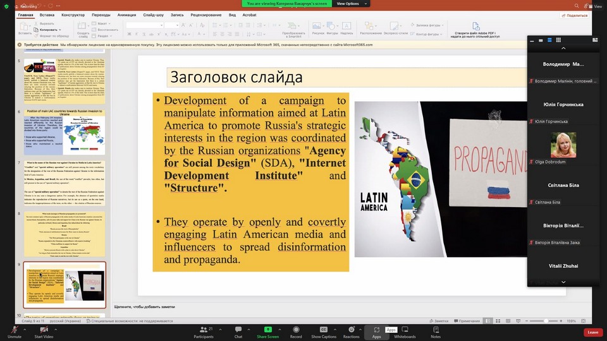
Task: Click the red Leave meeting button
Action: (592, 332)
